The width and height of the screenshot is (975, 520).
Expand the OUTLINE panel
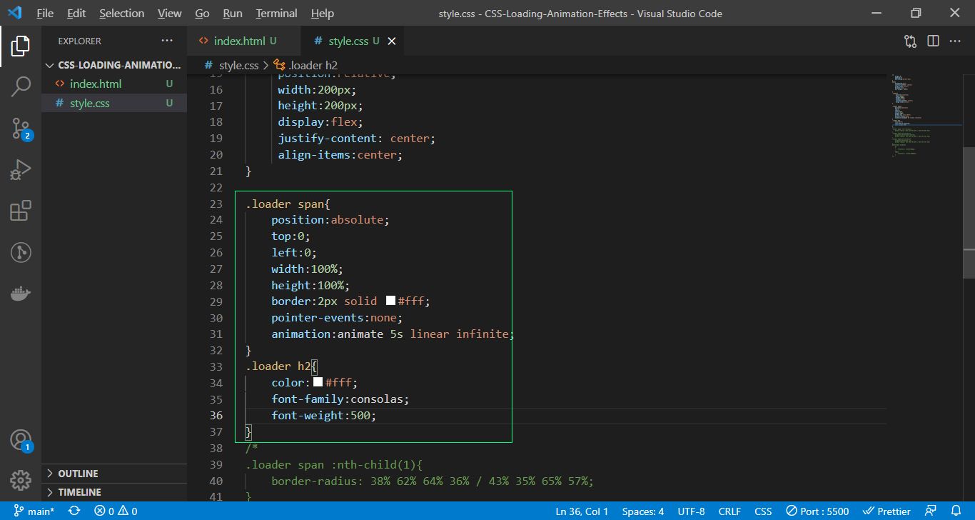pos(114,474)
